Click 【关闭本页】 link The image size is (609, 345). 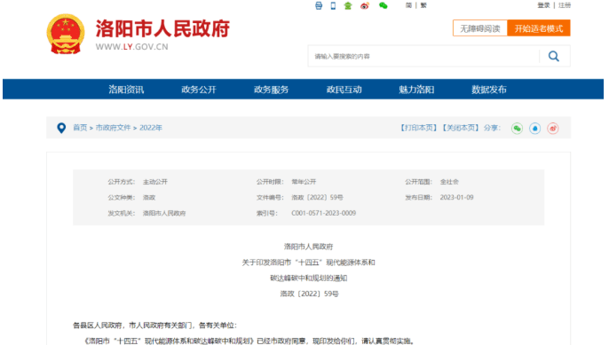coord(461,128)
